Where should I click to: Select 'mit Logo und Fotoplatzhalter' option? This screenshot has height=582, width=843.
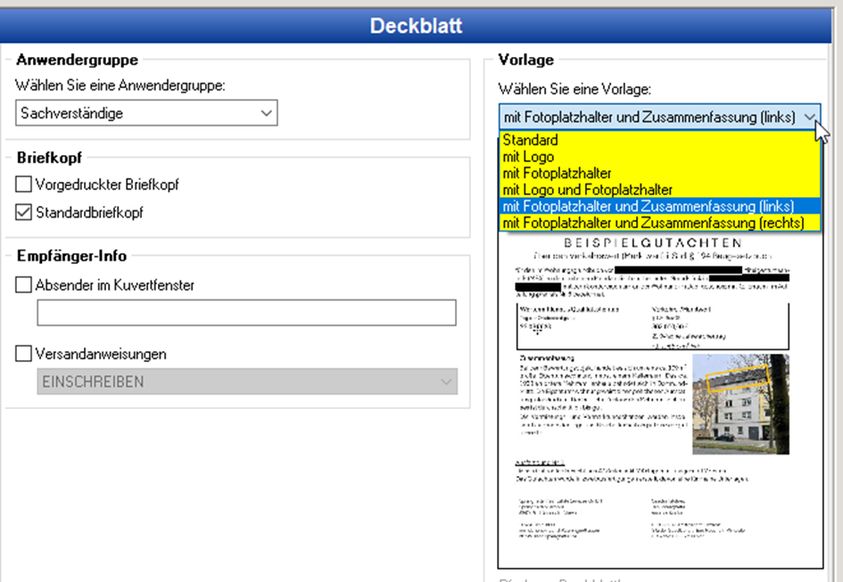coord(587,190)
